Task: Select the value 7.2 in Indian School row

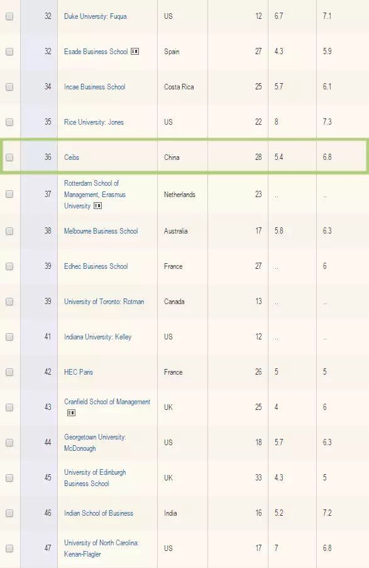Action: tap(327, 513)
